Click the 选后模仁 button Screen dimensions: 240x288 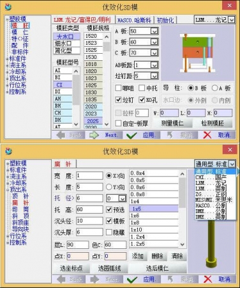tap(158, 268)
